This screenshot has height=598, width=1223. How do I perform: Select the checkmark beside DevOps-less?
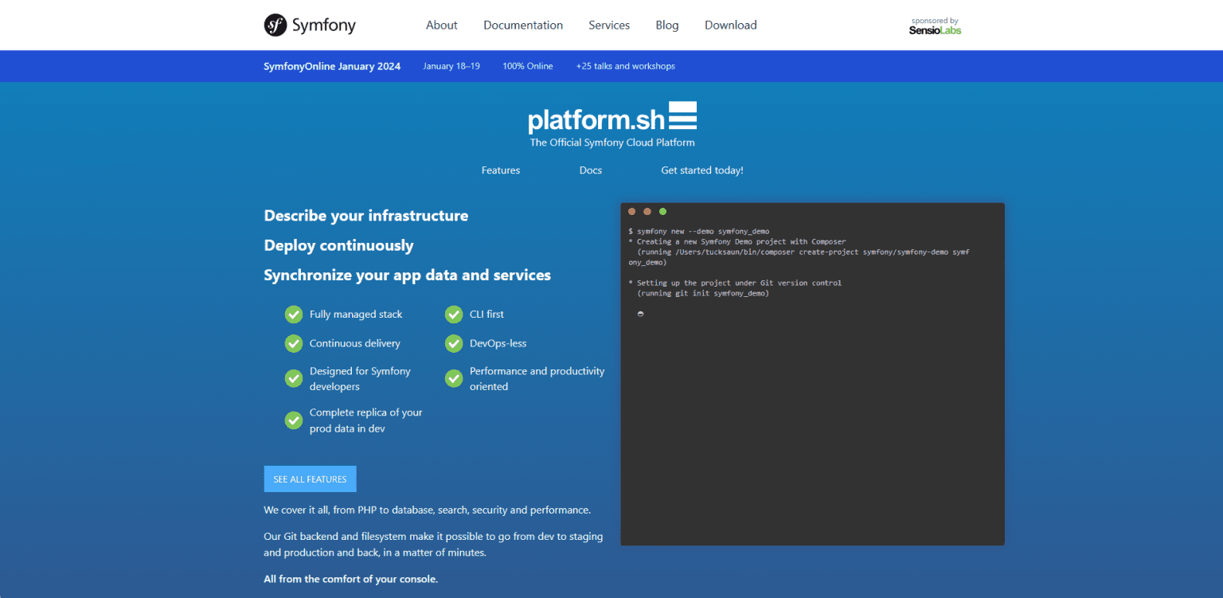[454, 343]
